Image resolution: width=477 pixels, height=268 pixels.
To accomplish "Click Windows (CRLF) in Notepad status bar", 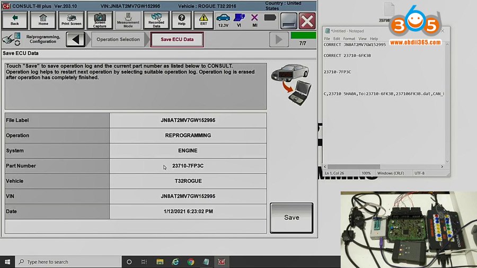I will (x=391, y=173).
